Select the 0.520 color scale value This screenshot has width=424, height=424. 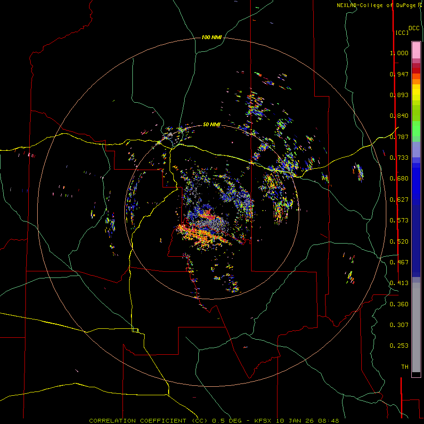click(x=399, y=242)
